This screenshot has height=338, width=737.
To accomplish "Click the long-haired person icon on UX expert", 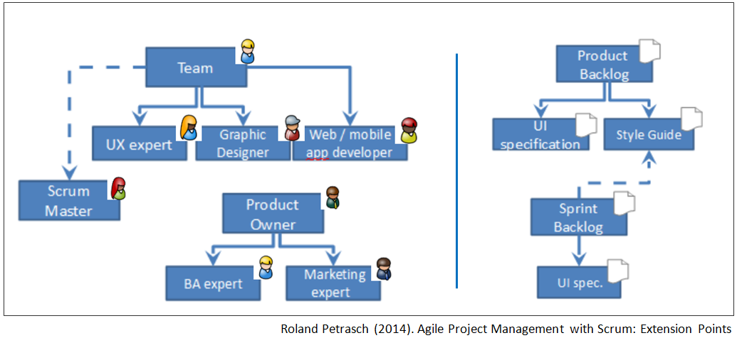I will pos(189,128).
